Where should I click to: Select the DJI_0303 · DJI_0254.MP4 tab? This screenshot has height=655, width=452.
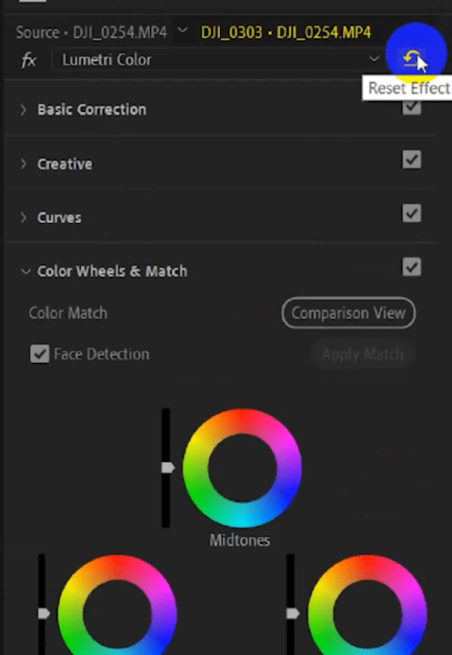coord(286,32)
